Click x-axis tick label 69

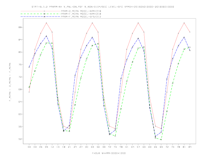(161, 147)
